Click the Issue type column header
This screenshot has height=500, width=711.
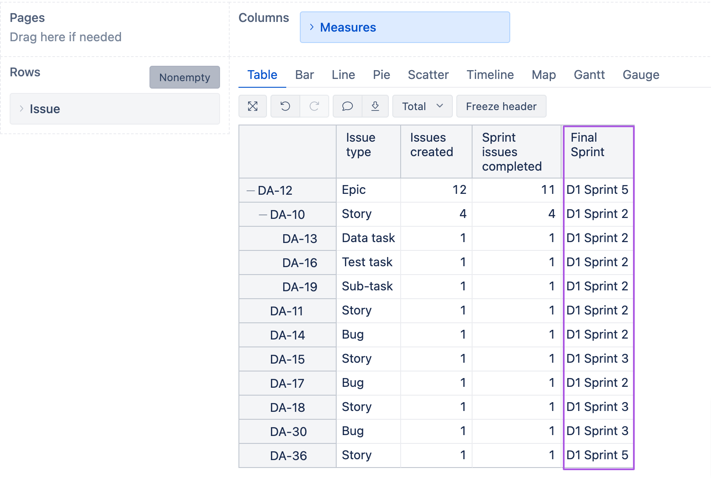(368, 152)
